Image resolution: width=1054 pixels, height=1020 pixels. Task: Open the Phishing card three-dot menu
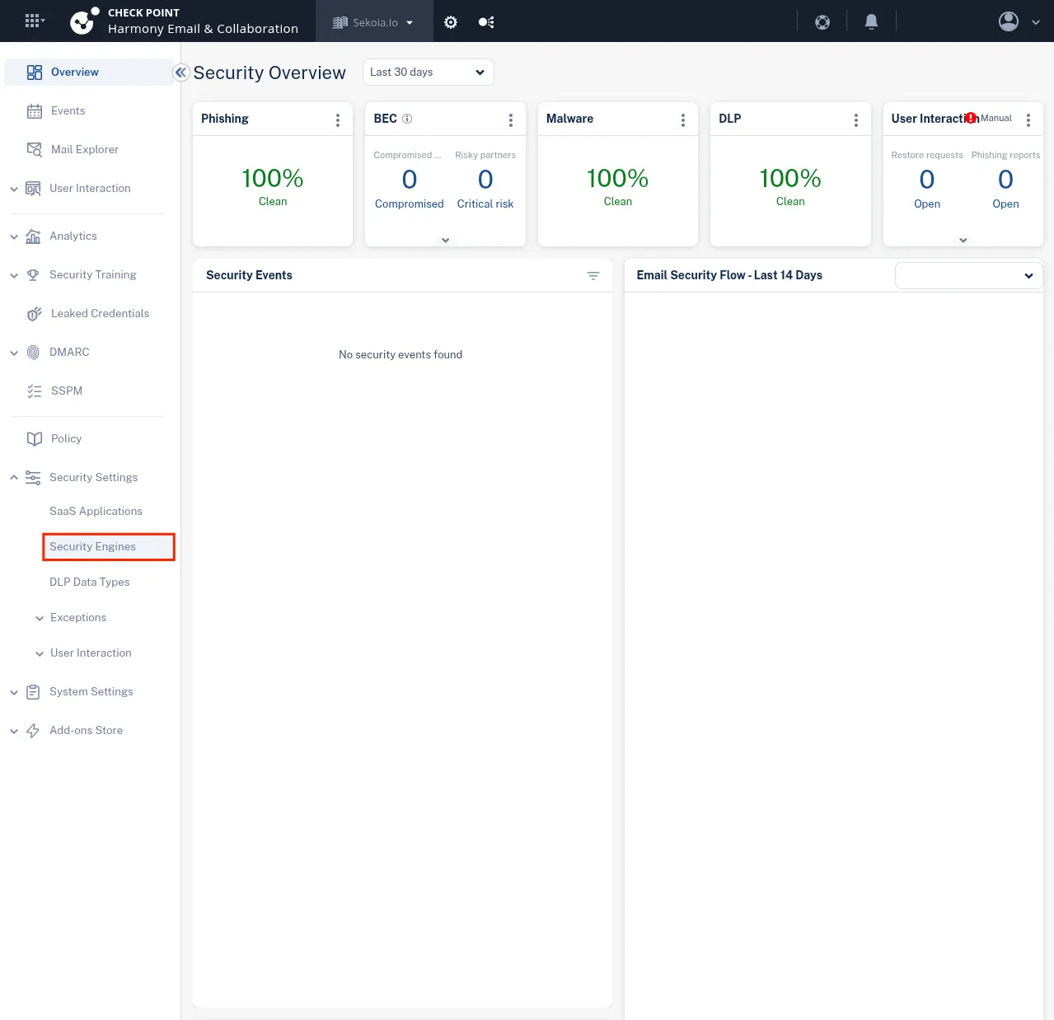click(338, 120)
